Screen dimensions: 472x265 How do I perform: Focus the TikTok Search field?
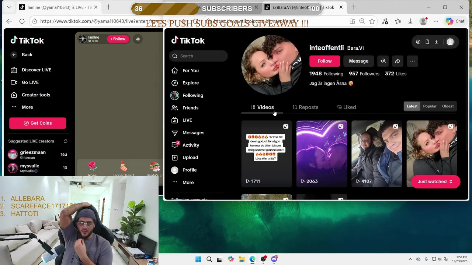(x=198, y=56)
